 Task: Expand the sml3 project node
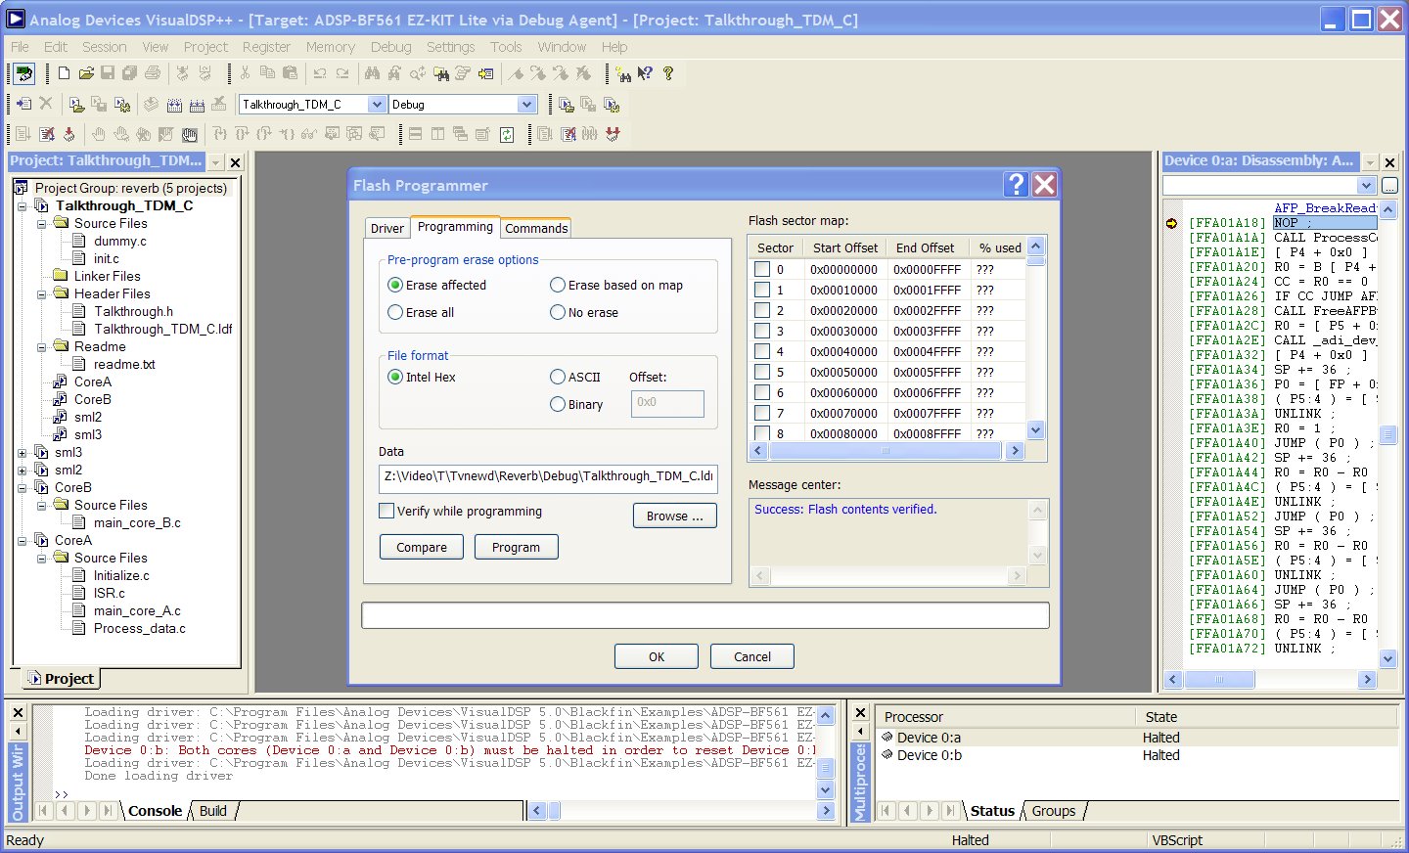tap(23, 453)
